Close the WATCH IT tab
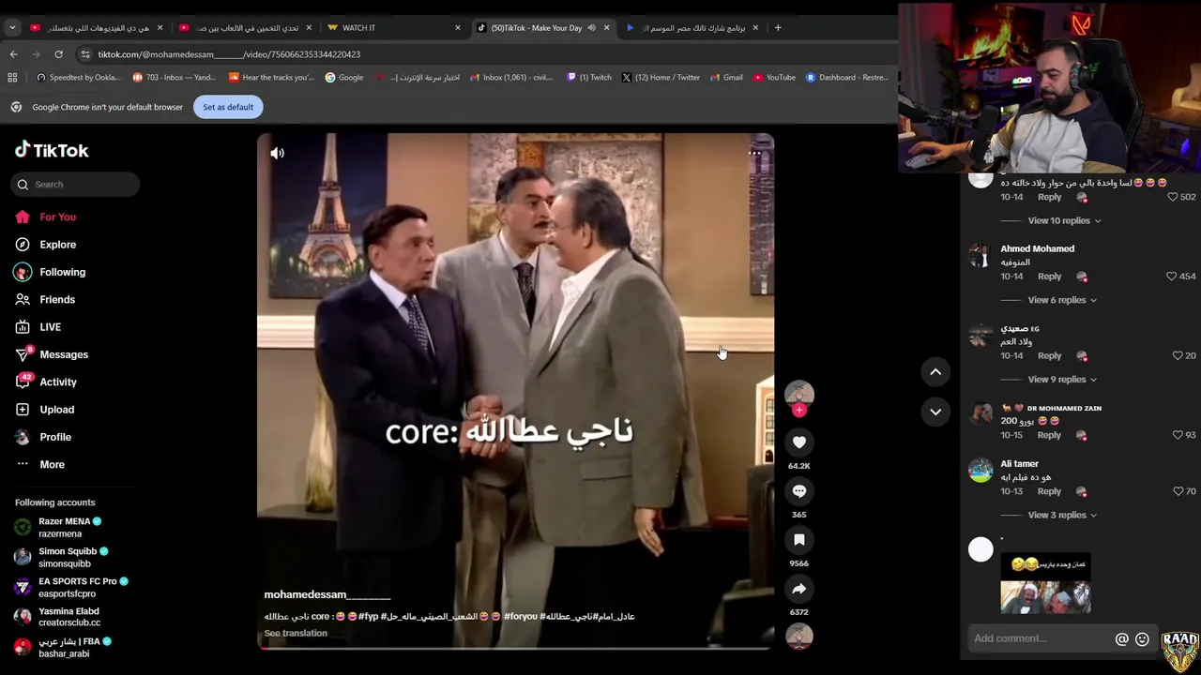The image size is (1201, 675). pyautogui.click(x=458, y=28)
